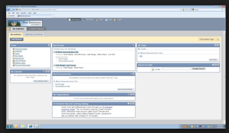Open the My Grades tool link
Image resolution: width=229 pixels, height=133 pixels.
click(19, 56)
